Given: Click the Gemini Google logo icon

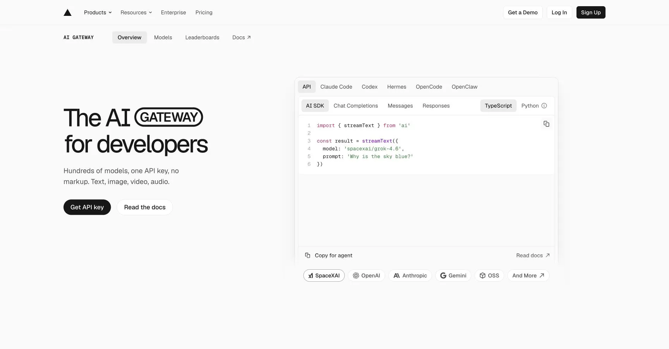Looking at the screenshot, I should click(x=443, y=275).
